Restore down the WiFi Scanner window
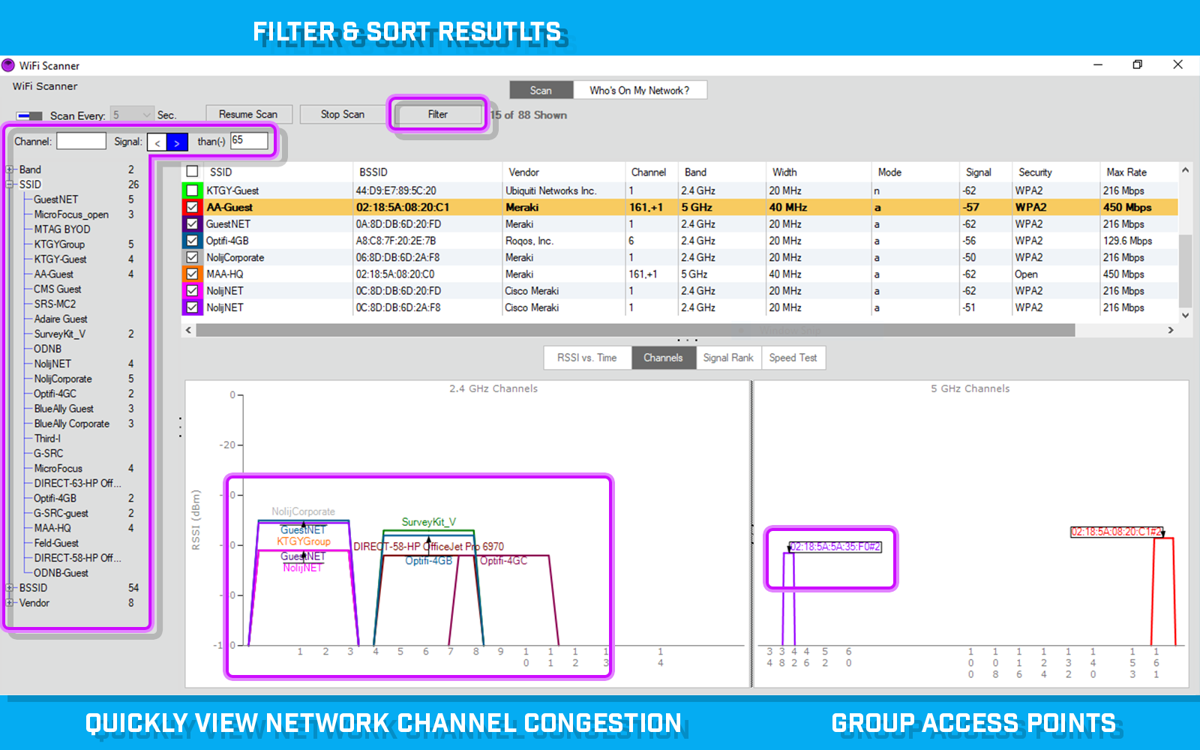Screen dimensions: 1200x750 coord(1138,64)
